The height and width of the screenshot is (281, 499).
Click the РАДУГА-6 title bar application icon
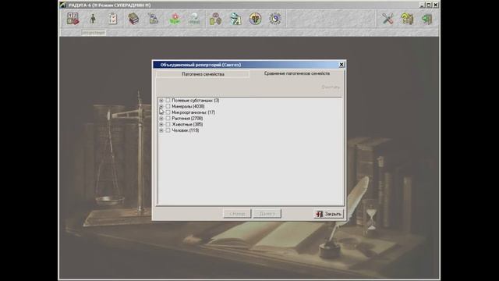(x=63, y=5)
